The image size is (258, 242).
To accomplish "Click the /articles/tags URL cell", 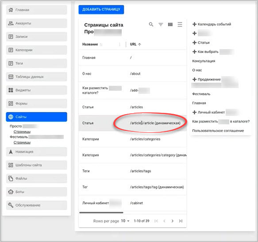I will pos(140,171).
